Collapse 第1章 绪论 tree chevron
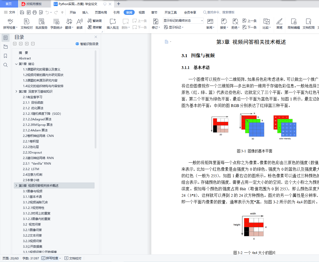The height and width of the screenshot is (262, 319). (16, 64)
